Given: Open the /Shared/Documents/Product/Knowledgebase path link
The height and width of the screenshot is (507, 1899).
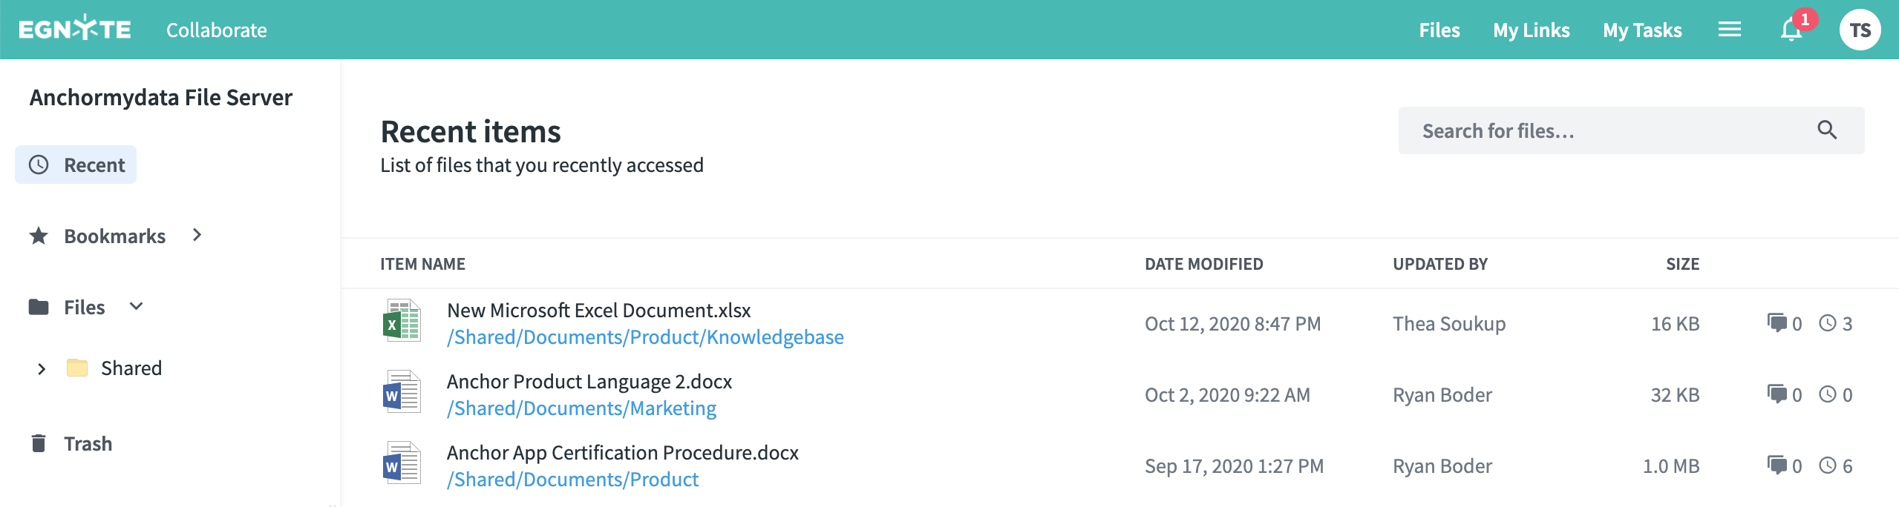Looking at the screenshot, I should tap(644, 337).
